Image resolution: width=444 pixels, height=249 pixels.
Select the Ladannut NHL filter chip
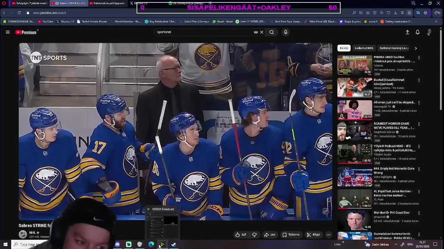pyautogui.click(x=364, y=48)
